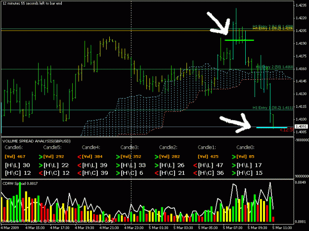Click price scale value 1.4145

pyautogui.click(x=301, y=81)
